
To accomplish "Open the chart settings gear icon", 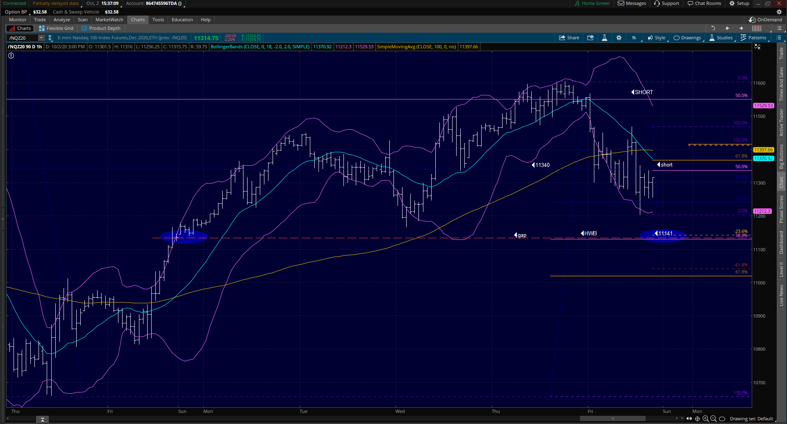I will pyautogui.click(x=619, y=38).
